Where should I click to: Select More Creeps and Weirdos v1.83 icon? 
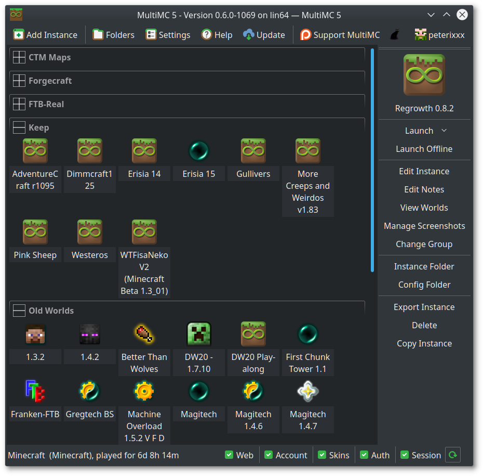tap(308, 151)
